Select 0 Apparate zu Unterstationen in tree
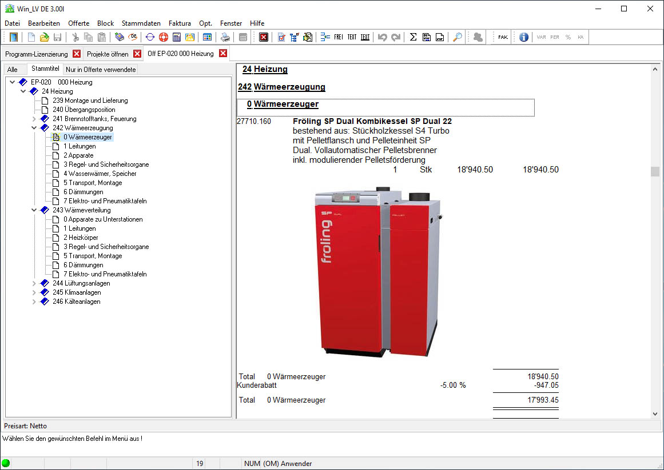 point(103,219)
